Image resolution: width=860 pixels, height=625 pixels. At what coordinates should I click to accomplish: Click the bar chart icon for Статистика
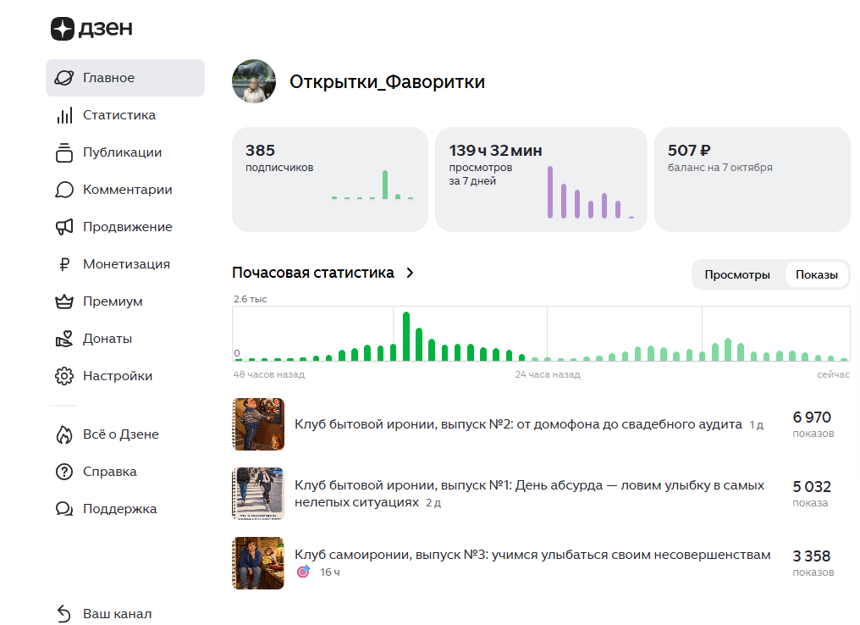64,115
